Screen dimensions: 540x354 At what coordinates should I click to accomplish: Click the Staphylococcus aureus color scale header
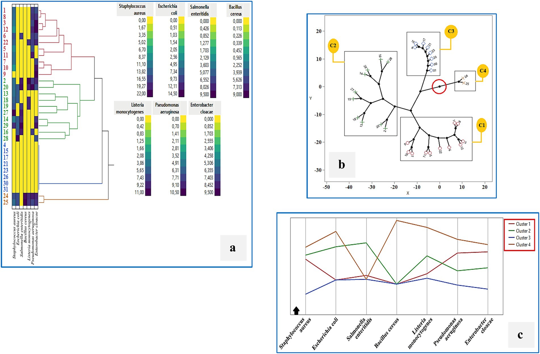pos(132,9)
